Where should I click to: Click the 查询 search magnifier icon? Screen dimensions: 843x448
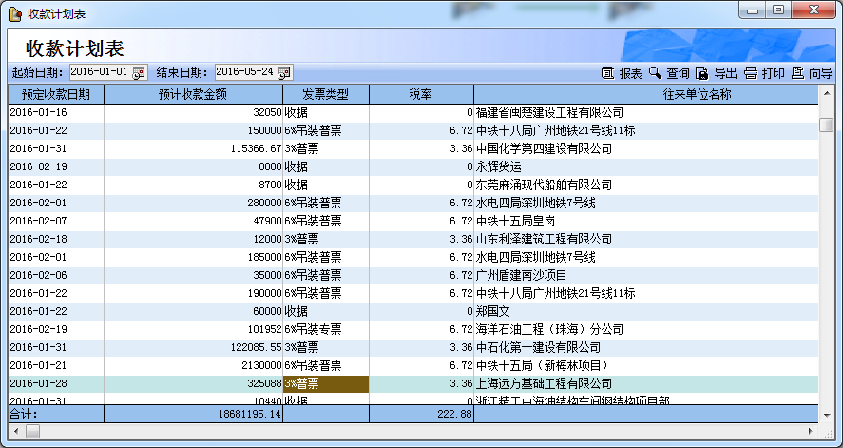655,73
